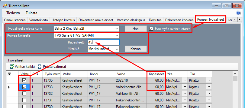245x108 pixels.
Task: Click work number 13730 cell
Action: click(52, 106)
